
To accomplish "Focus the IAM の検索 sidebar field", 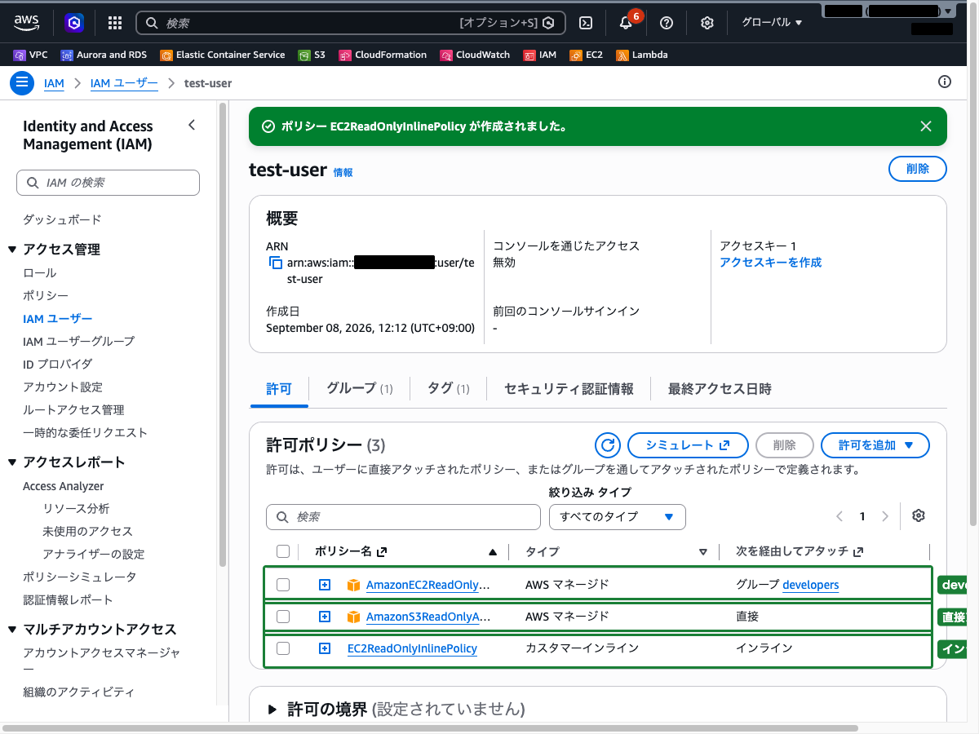I will pos(108,183).
